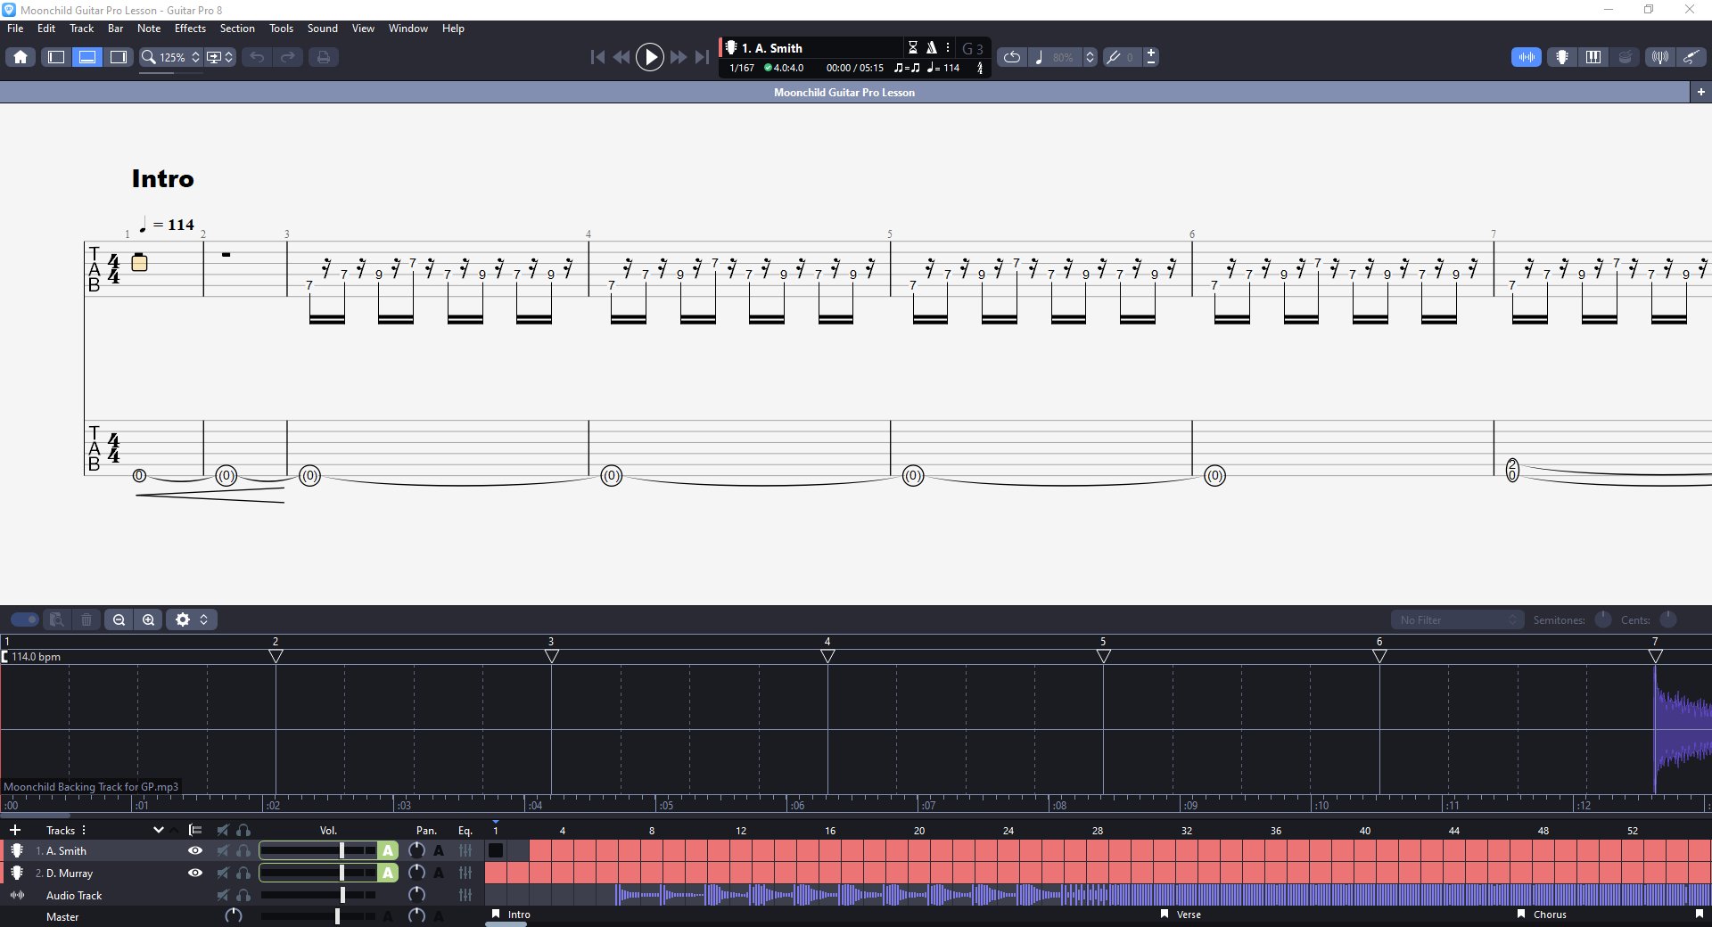The width and height of the screenshot is (1712, 927).
Task: Open the tuner icon
Action: [x=1659, y=57]
